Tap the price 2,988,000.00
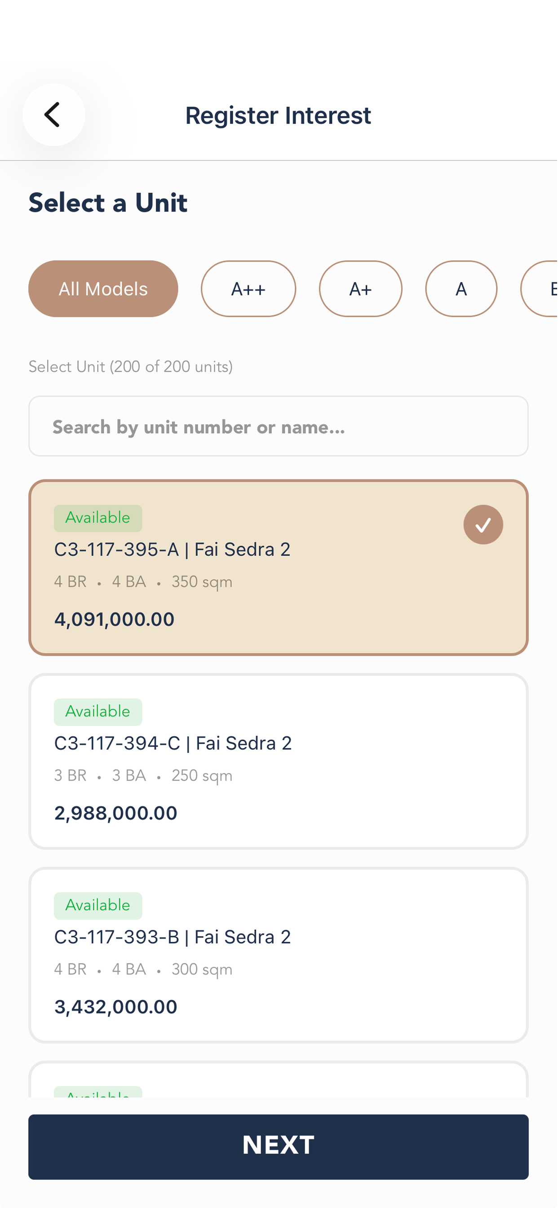Viewport: 558px width, 1208px height. [x=116, y=813]
